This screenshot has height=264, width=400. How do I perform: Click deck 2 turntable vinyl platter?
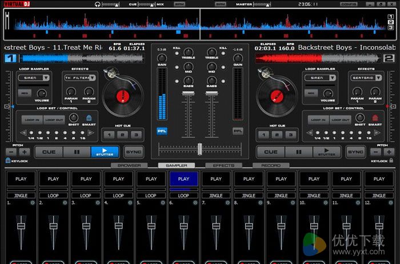coord(277,97)
